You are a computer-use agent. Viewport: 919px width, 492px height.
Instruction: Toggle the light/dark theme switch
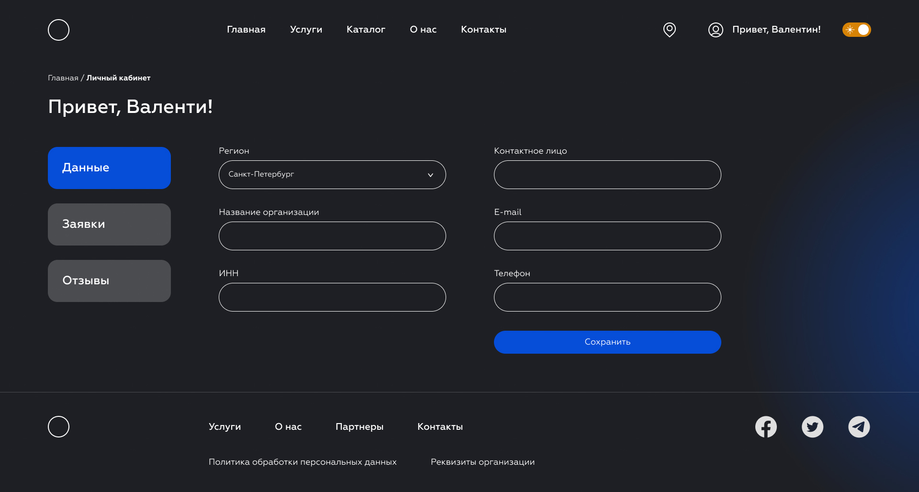(856, 30)
